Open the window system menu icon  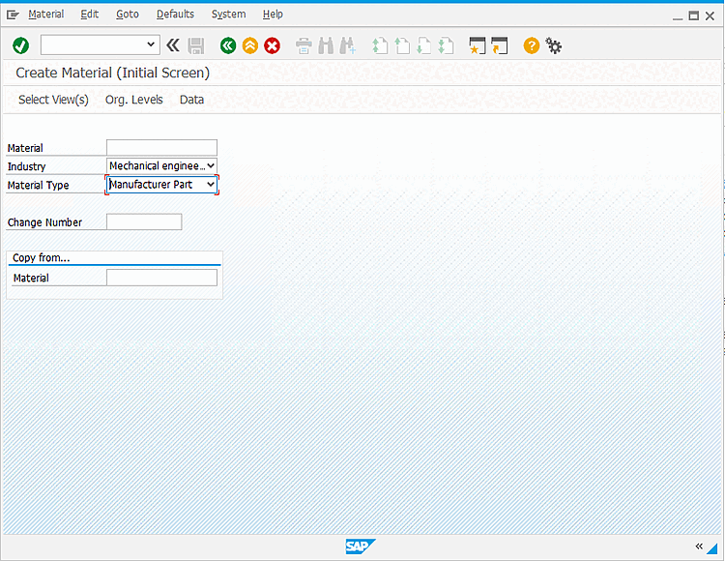point(13,15)
